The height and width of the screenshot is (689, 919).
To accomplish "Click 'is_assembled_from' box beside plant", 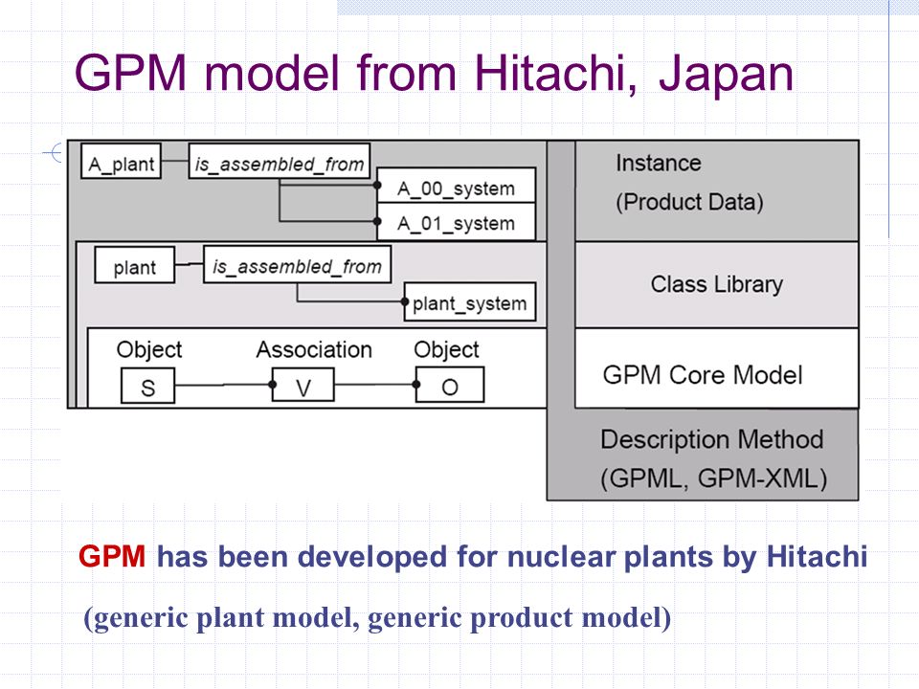I will (x=297, y=265).
